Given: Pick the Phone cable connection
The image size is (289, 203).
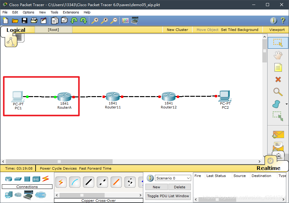Looking at the screenshot, I should (x=130, y=182).
